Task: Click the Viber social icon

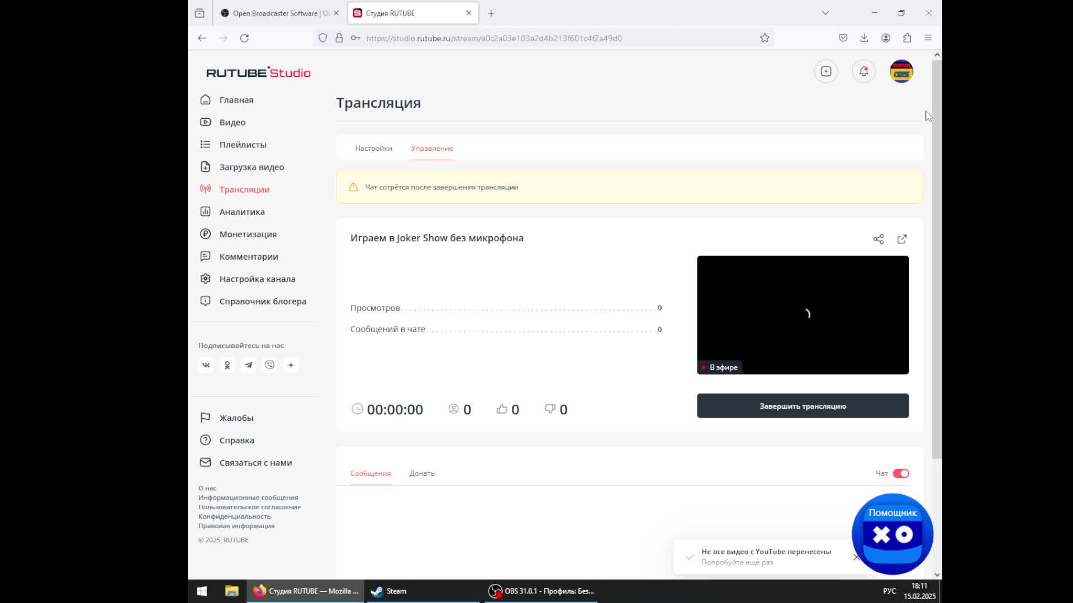Action: coord(270,365)
